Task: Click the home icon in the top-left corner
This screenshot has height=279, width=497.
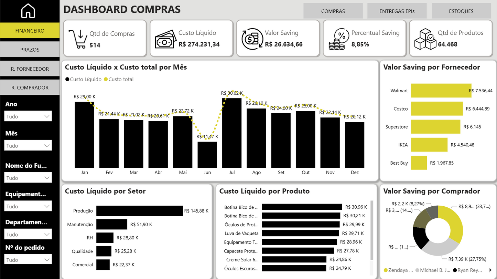Action: (x=30, y=11)
